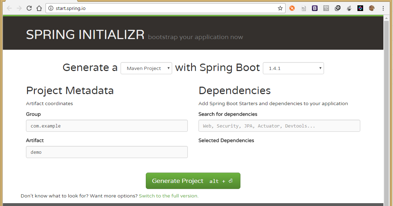The image size is (393, 206).
Task: Select the Artifact field containing demo
Action: [107, 152]
